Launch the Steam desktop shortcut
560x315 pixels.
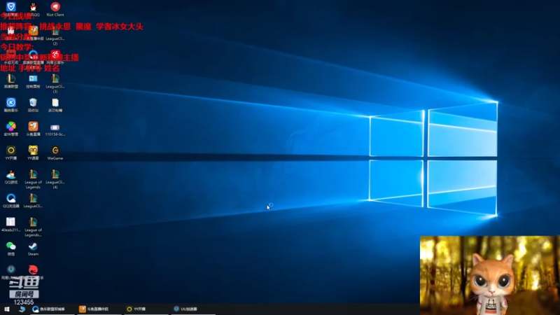pyautogui.click(x=33, y=248)
